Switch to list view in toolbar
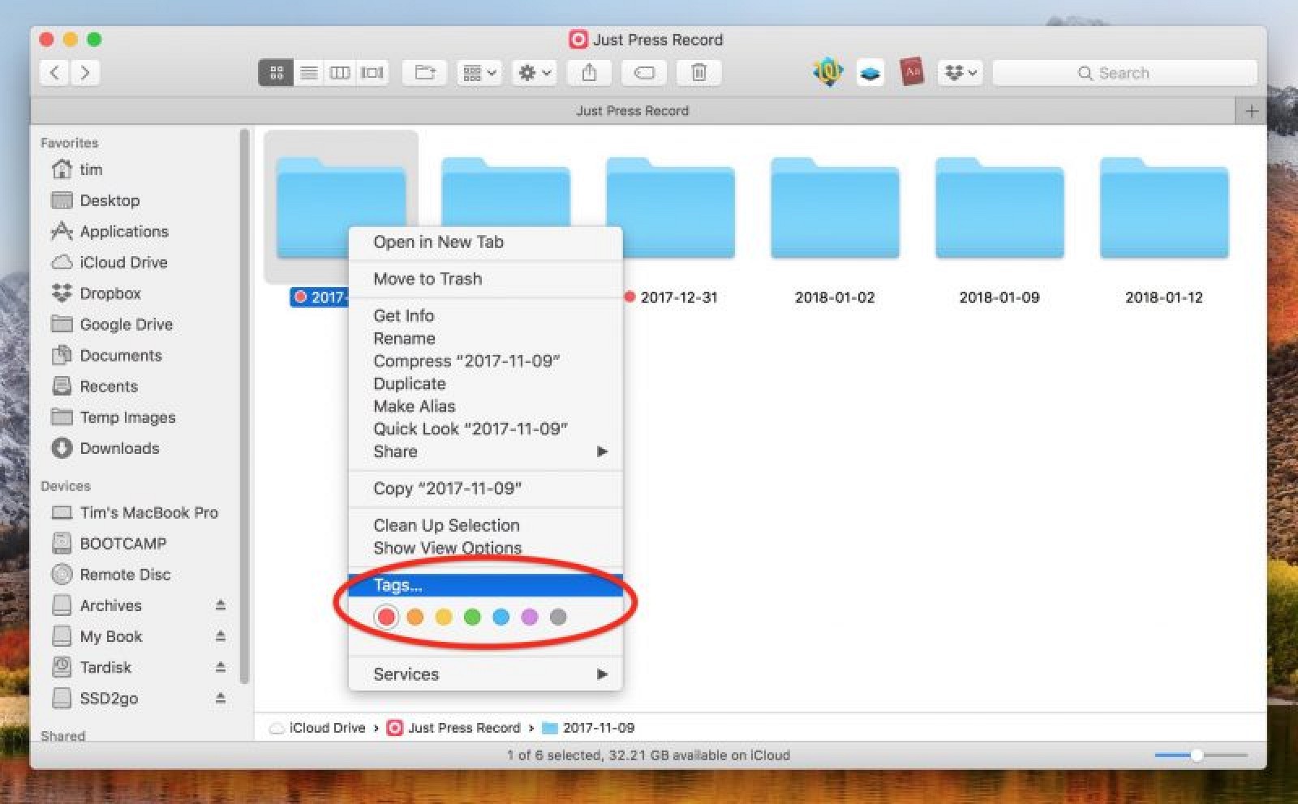The height and width of the screenshot is (804, 1298). pos(308,73)
